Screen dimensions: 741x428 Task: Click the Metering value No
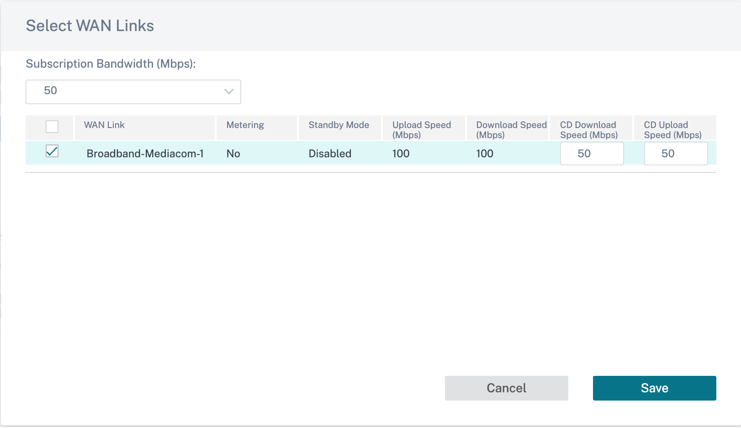coord(233,154)
